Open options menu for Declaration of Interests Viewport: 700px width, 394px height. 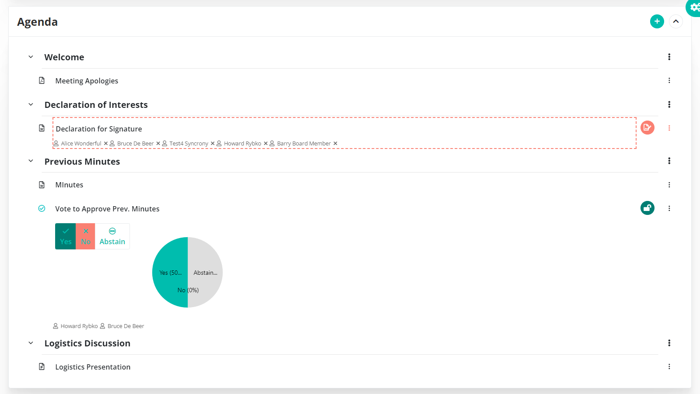tap(669, 104)
